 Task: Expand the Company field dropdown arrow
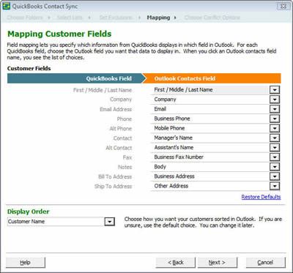(275, 100)
